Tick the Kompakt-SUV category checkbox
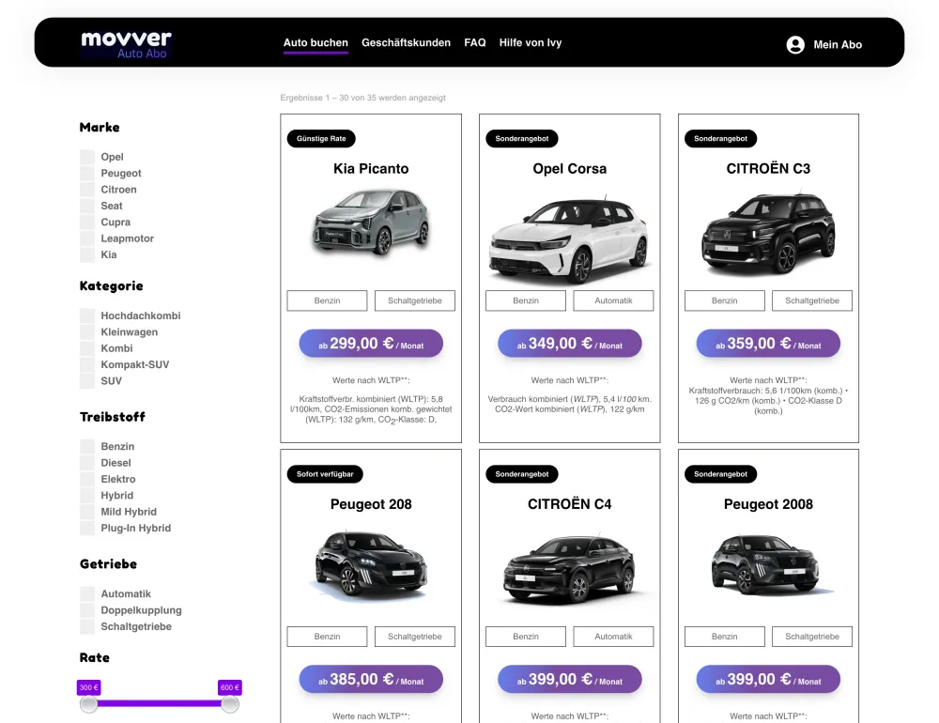 click(x=87, y=364)
